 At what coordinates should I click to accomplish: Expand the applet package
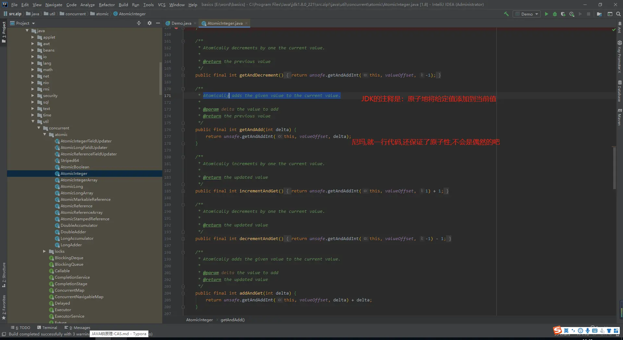[32, 37]
